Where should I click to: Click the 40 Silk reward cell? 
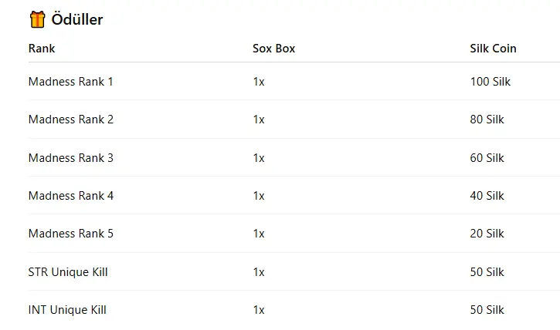pyautogui.click(x=487, y=196)
